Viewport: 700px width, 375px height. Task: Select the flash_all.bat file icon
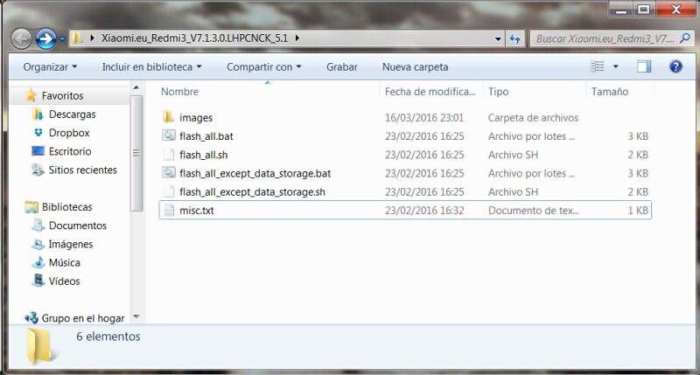tap(168, 136)
